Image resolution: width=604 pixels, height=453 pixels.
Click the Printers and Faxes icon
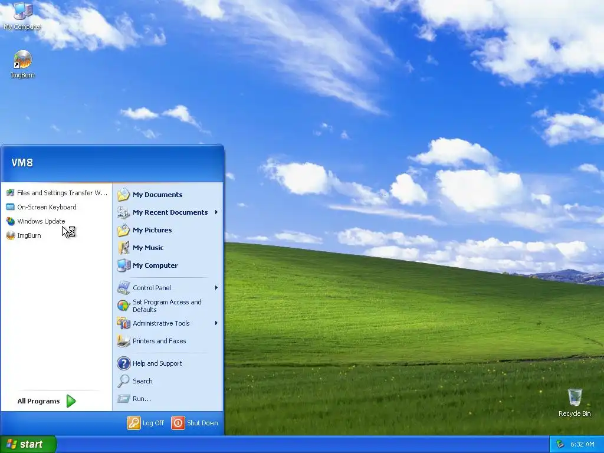[x=124, y=341]
